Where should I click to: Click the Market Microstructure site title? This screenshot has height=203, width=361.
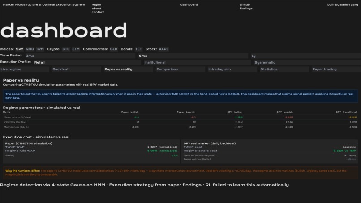point(44,4)
